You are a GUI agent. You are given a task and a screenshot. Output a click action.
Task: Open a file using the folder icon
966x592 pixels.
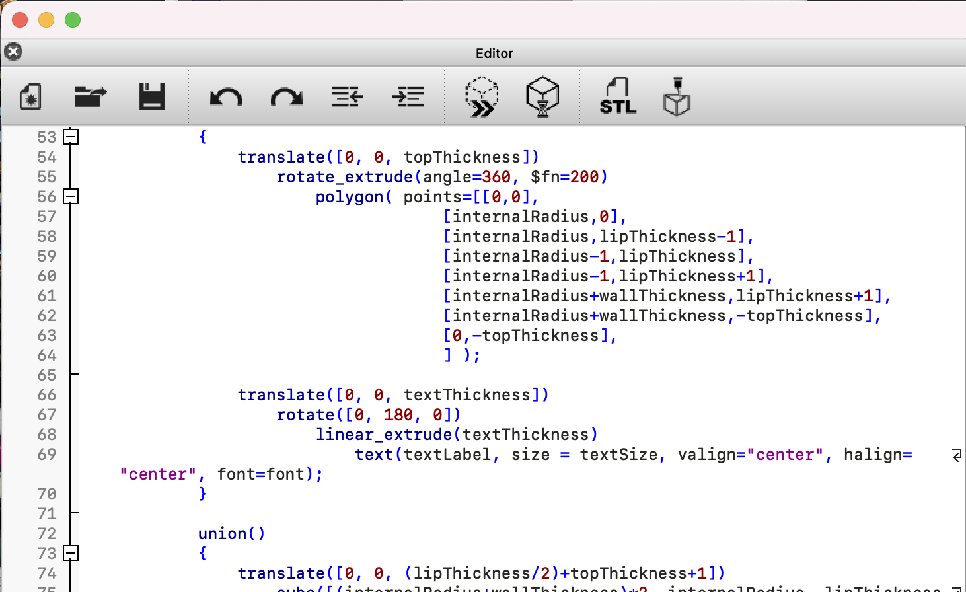tap(91, 97)
